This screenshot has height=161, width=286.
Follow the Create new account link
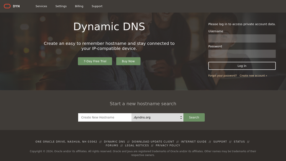[253, 75]
